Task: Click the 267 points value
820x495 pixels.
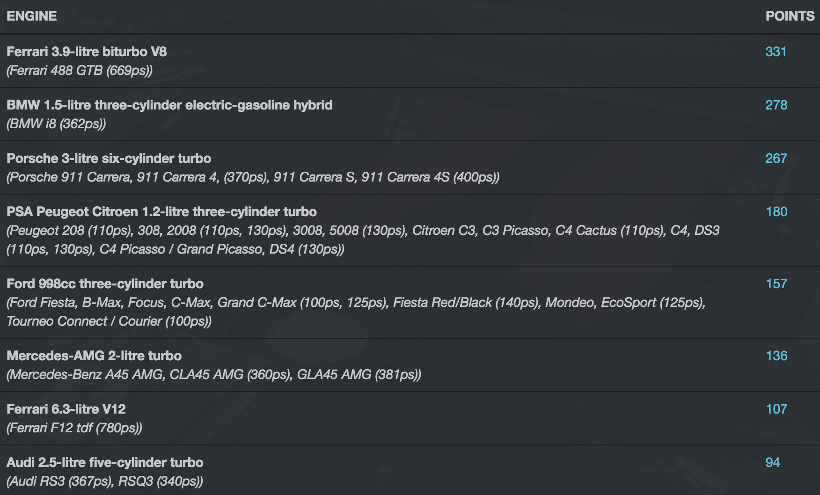Action: click(776, 158)
